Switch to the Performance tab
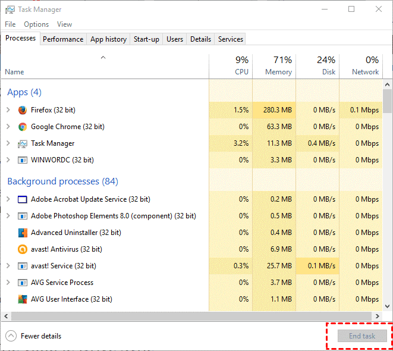This screenshot has height=351, width=393. pyautogui.click(x=63, y=39)
